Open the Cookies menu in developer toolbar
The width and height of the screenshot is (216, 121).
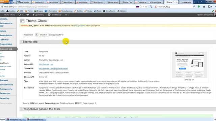click(x=11, y=11)
